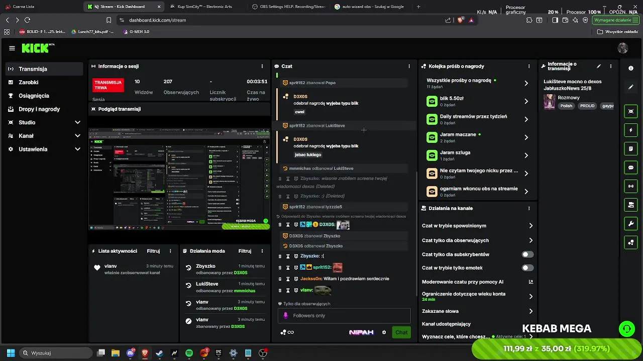Click the lightning bolt icon in right sidebar
643x361 pixels.
coord(631,130)
